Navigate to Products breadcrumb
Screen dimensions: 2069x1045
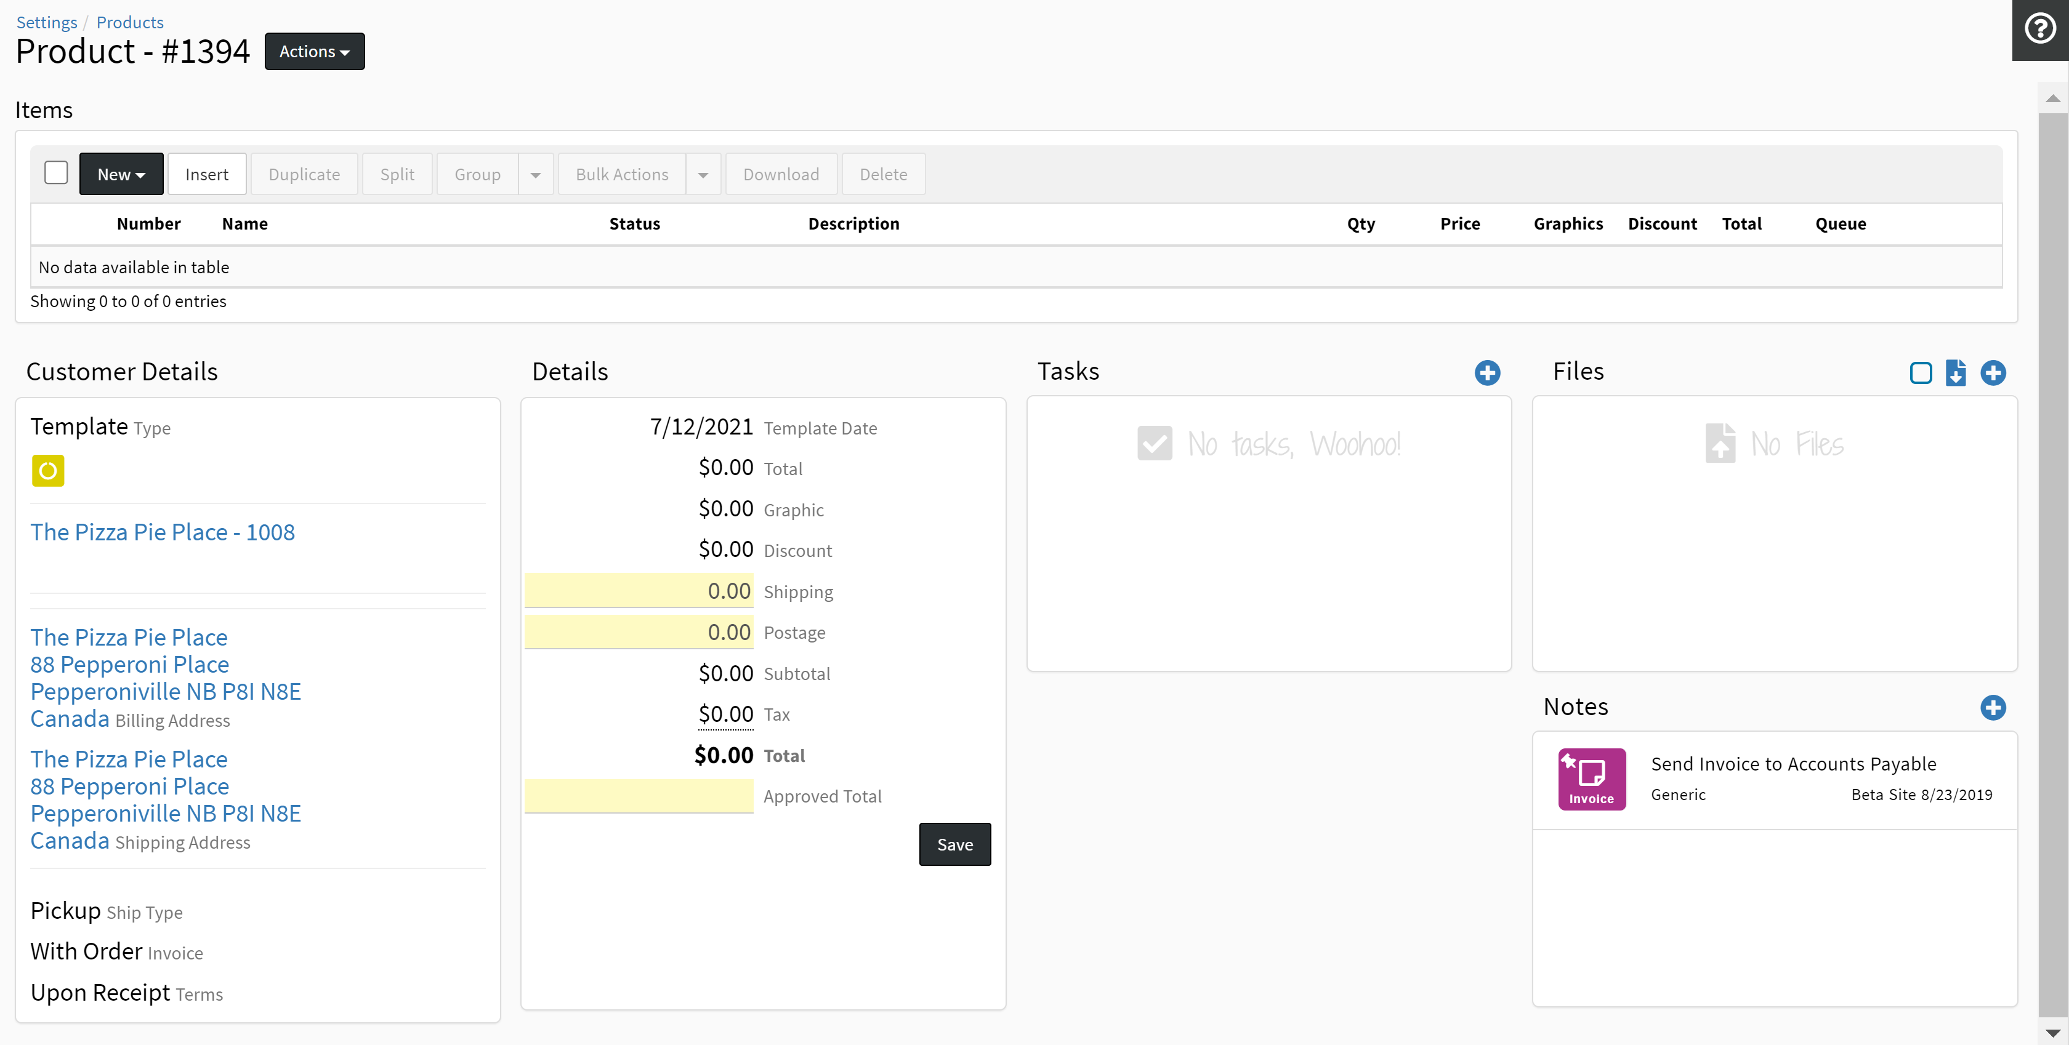click(x=129, y=22)
